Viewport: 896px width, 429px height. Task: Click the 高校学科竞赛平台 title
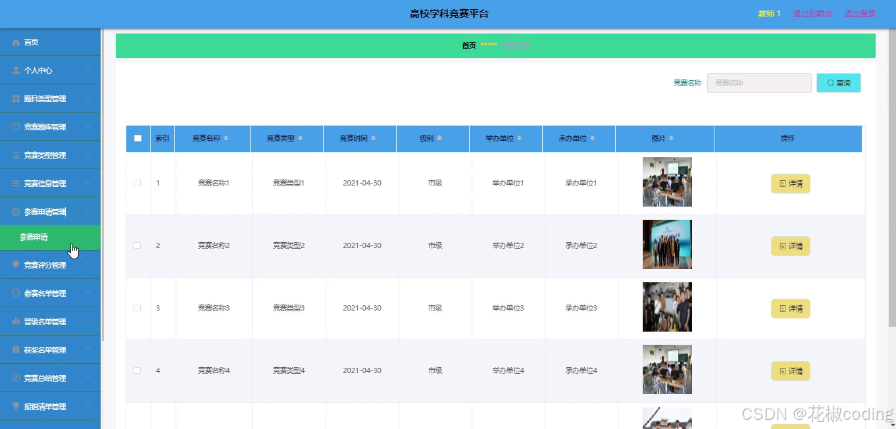449,14
